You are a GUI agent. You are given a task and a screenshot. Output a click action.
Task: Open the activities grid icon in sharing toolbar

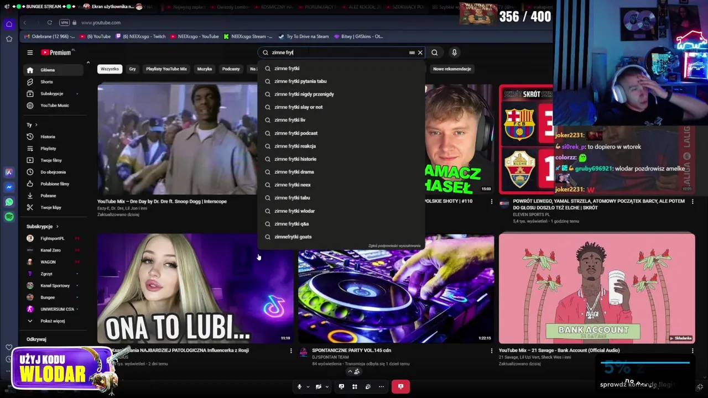coord(355,386)
